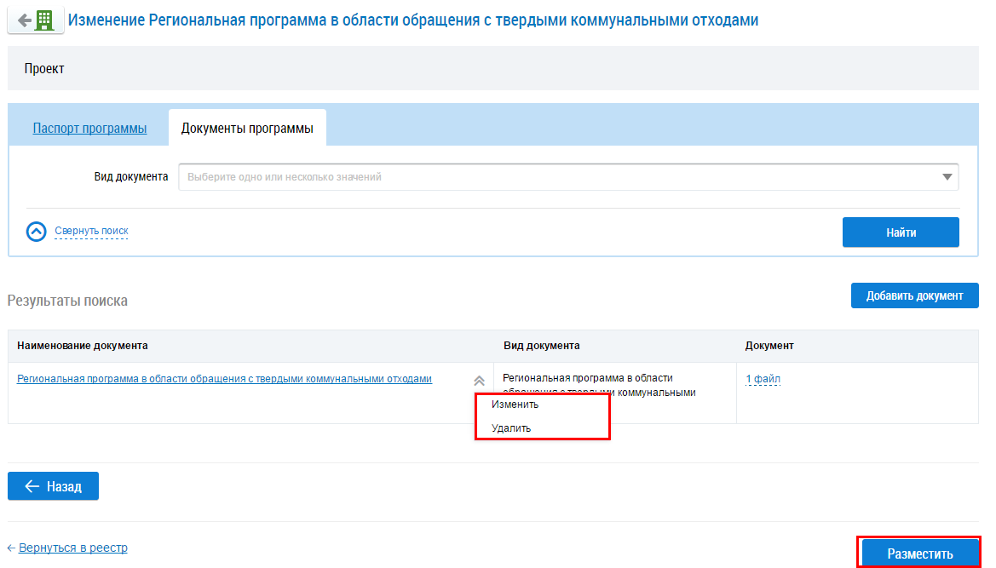Select the Документы программы tab
Screen dimensions: 996x568
[x=247, y=129]
